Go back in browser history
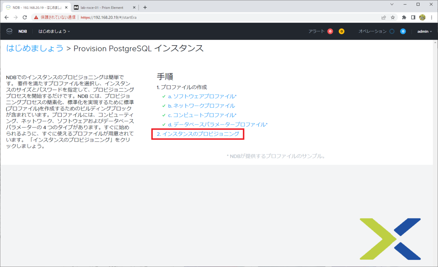Image resolution: width=438 pixels, height=267 pixels. coord(7,17)
